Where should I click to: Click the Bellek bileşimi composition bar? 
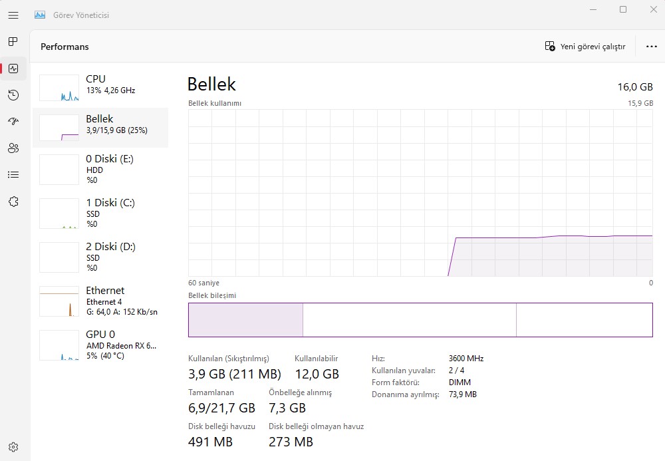(x=420, y=320)
